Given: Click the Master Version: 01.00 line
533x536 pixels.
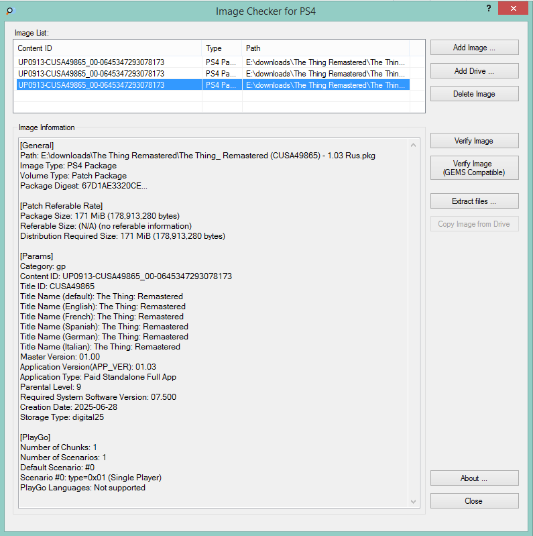Looking at the screenshot, I should coord(60,356).
